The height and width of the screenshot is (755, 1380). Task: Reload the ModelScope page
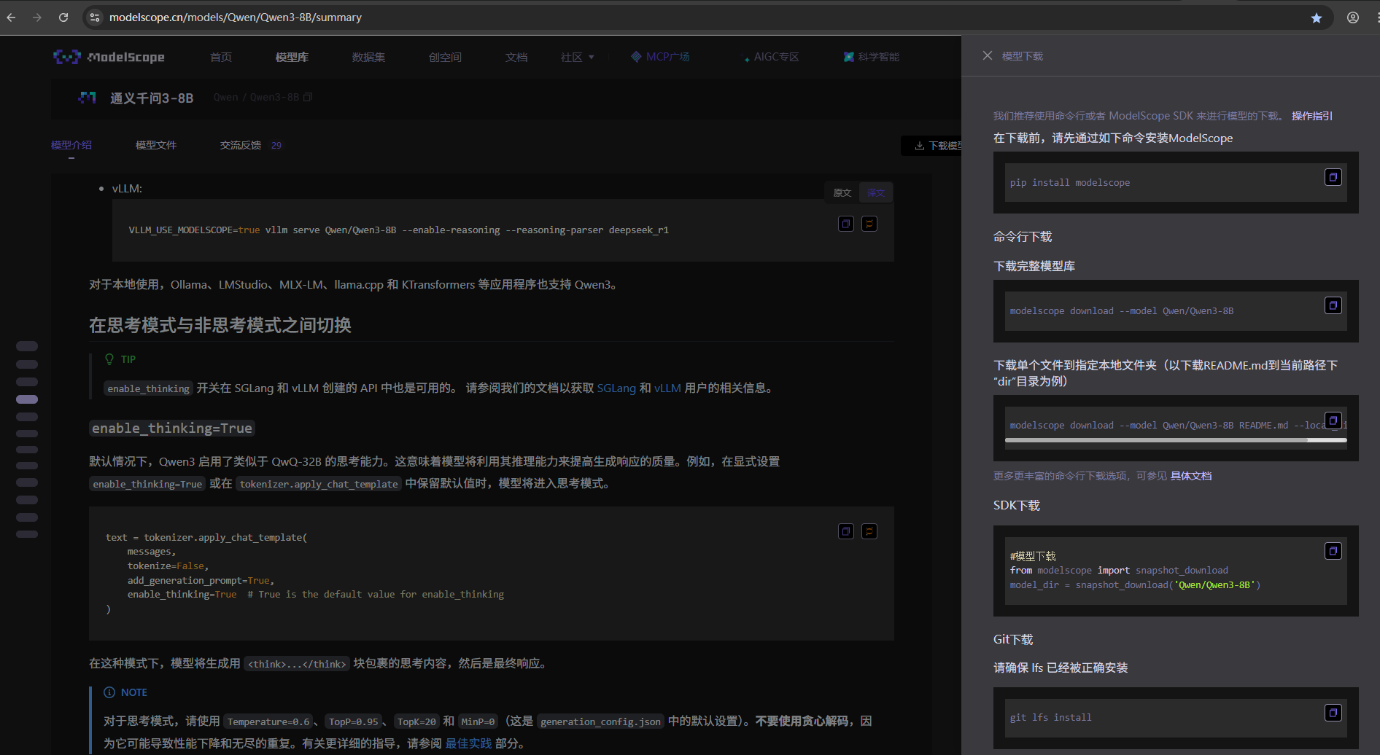click(x=63, y=17)
